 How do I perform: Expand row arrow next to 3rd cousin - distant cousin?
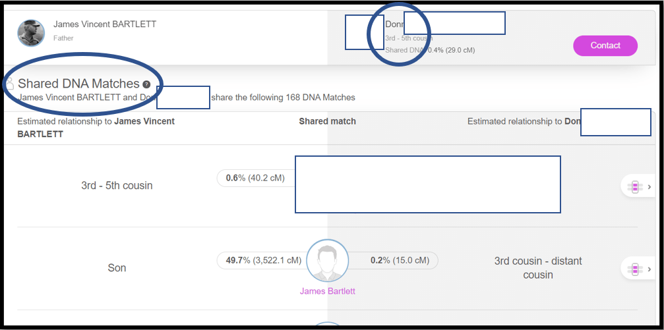pos(649,269)
